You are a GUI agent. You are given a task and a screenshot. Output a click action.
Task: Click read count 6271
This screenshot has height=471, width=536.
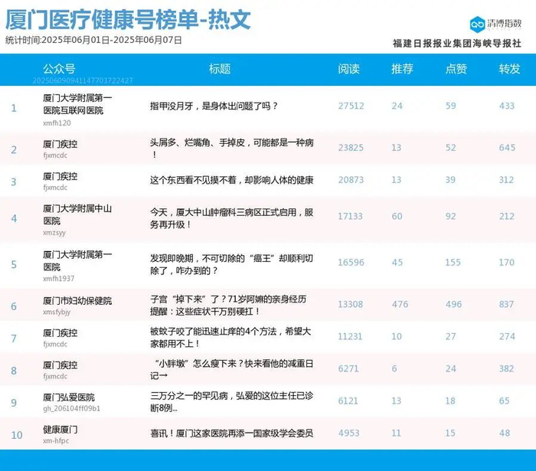348,368
